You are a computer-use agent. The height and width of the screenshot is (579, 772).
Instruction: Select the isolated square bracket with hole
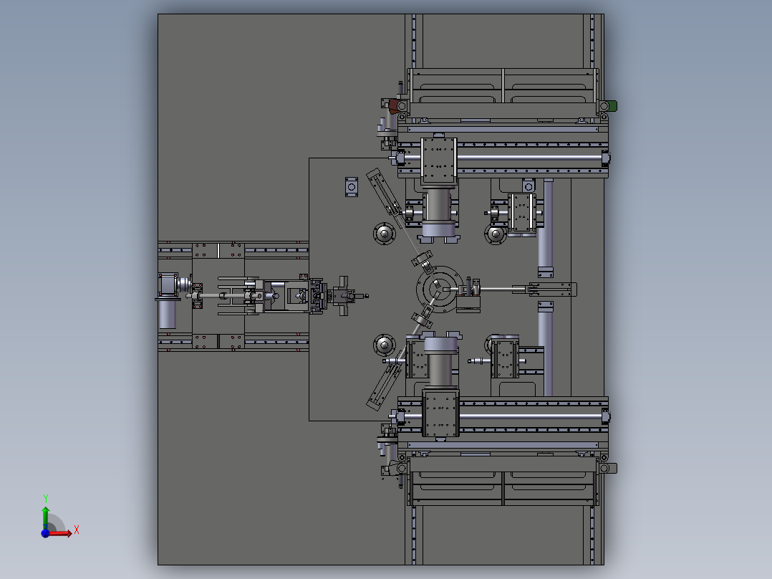click(352, 187)
